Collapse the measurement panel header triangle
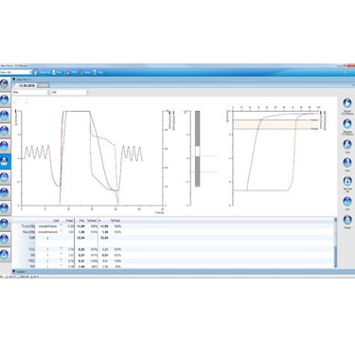 coord(14,80)
